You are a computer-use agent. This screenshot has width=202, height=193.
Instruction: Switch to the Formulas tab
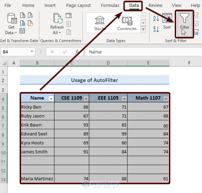point(110,6)
